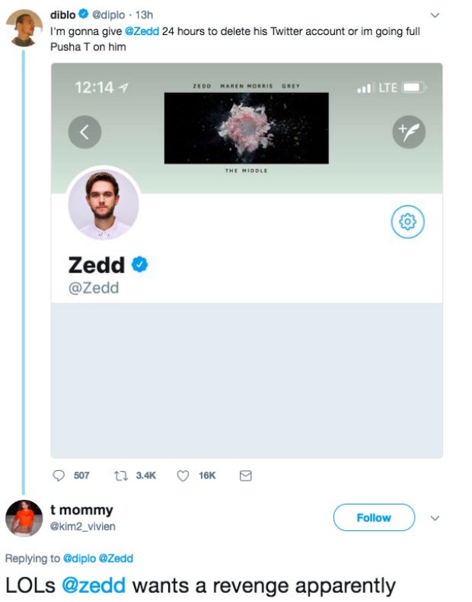Click the reply icon under diplo's tweet
This screenshot has height=602, width=472.
[x=59, y=476]
